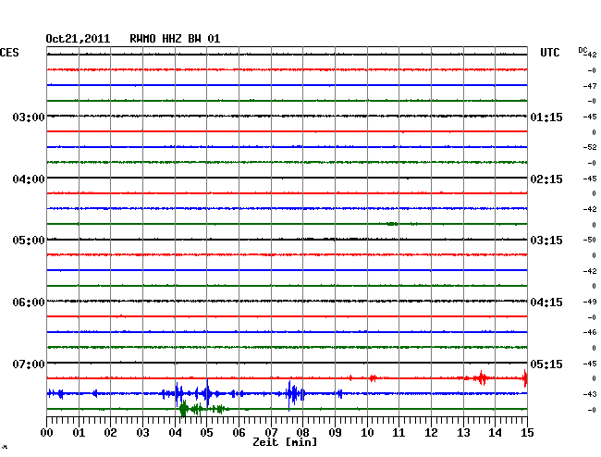This screenshot has width=601, height=457.
Task: Select the DC offset value "-50"
Action: coord(590,240)
